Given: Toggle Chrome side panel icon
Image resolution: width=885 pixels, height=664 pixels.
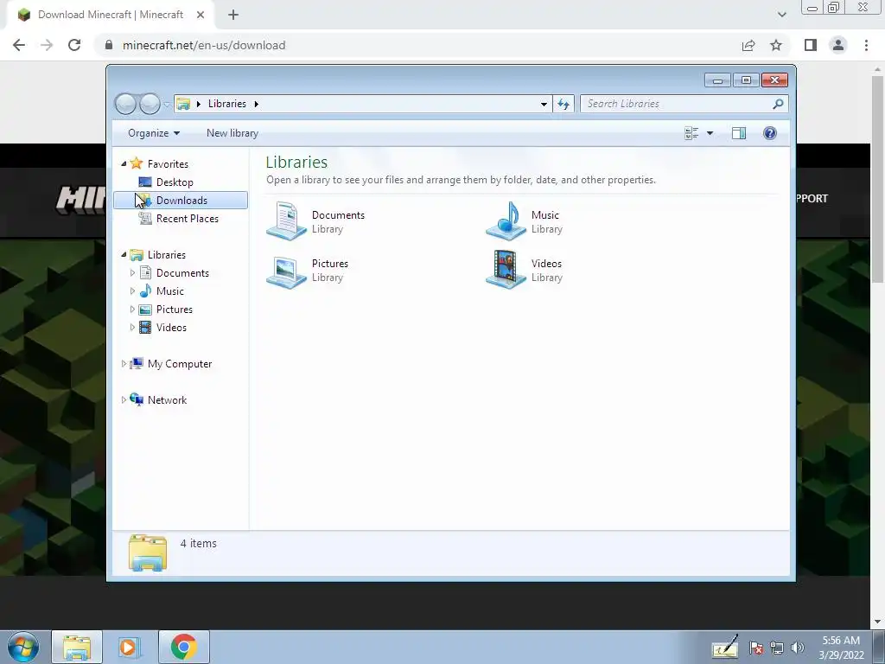Looking at the screenshot, I should click(811, 45).
